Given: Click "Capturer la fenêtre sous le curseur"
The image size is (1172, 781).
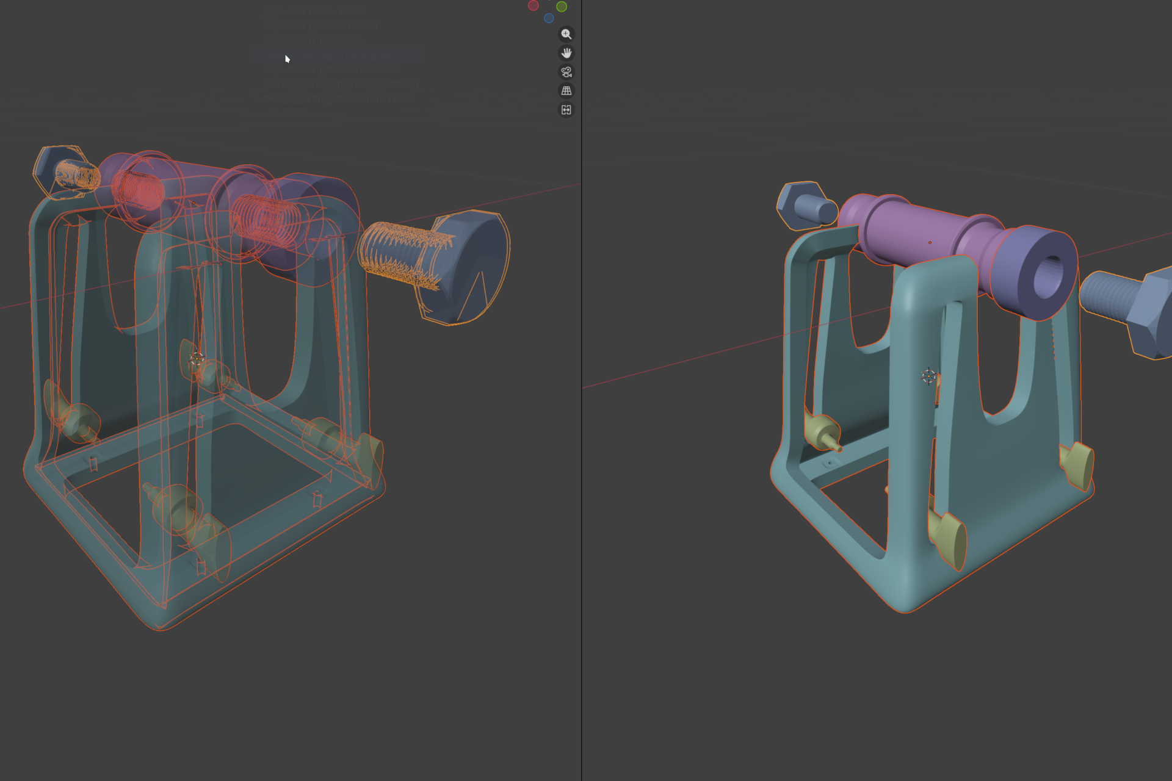Looking at the screenshot, I should (x=330, y=70).
